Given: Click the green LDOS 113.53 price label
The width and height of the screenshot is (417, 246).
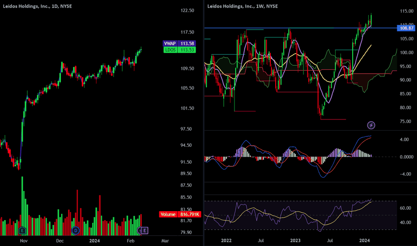Looking at the screenshot, I should [179, 50].
